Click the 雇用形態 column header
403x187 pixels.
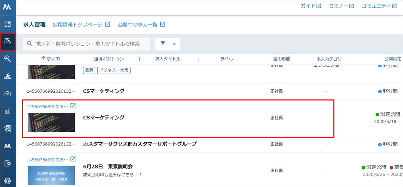282,59
